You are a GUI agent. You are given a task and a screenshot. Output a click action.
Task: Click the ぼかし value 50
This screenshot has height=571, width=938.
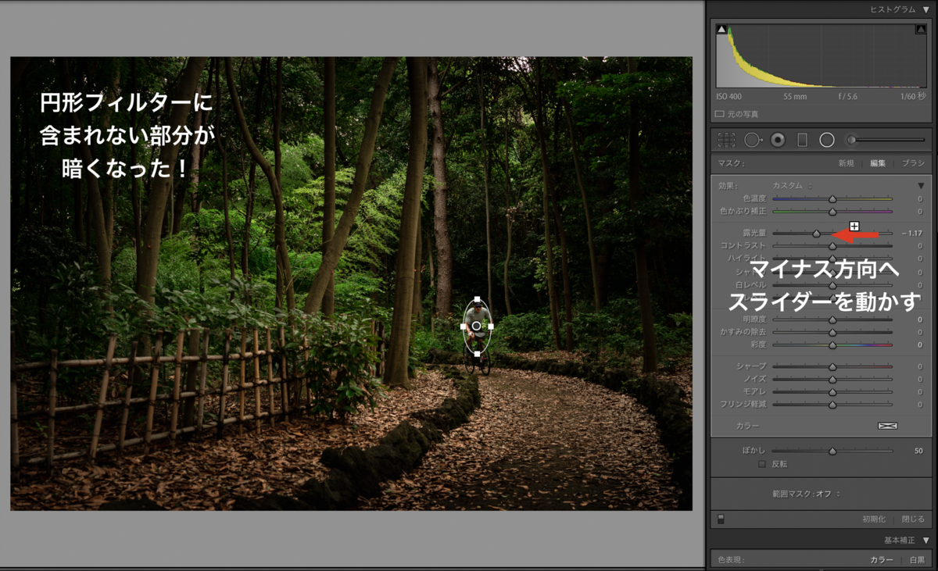pos(918,451)
